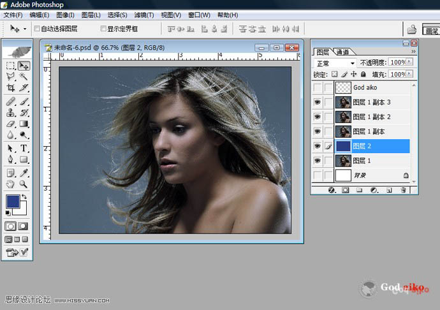Click the foreground blue color swatch
Viewport: 440px width, 310px height.
[x=12, y=201]
